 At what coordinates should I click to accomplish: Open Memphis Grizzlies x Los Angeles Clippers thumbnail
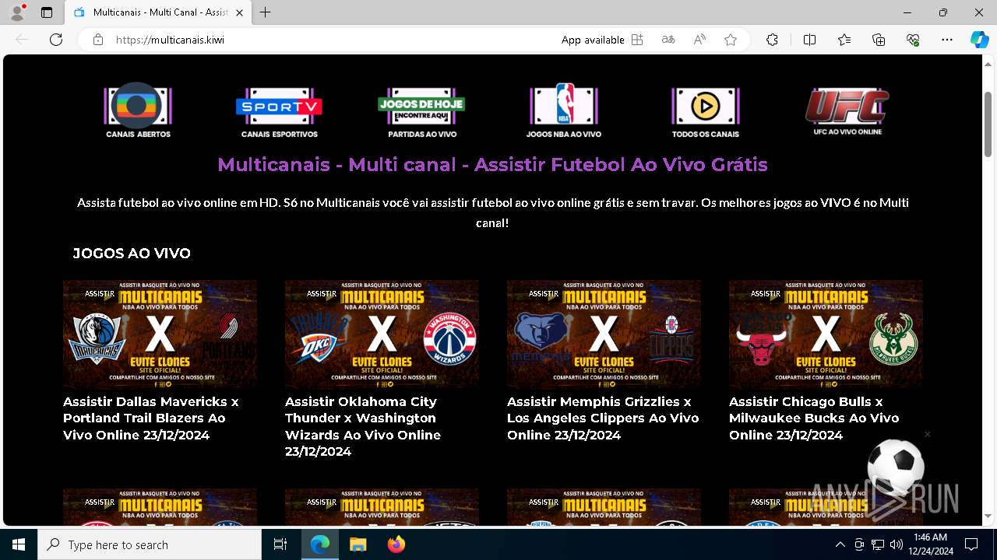[604, 334]
